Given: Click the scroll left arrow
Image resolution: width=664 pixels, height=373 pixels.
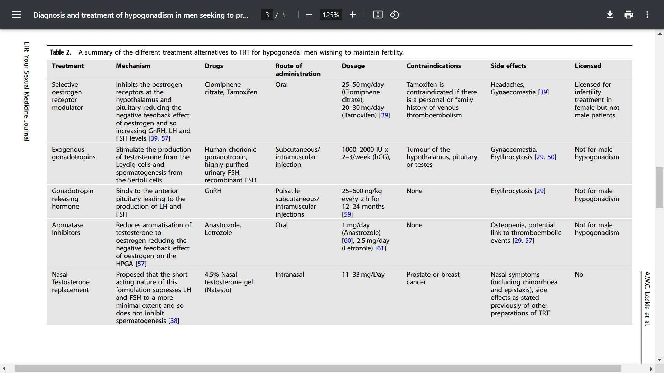Looking at the screenshot, I should pyautogui.click(x=4, y=369).
